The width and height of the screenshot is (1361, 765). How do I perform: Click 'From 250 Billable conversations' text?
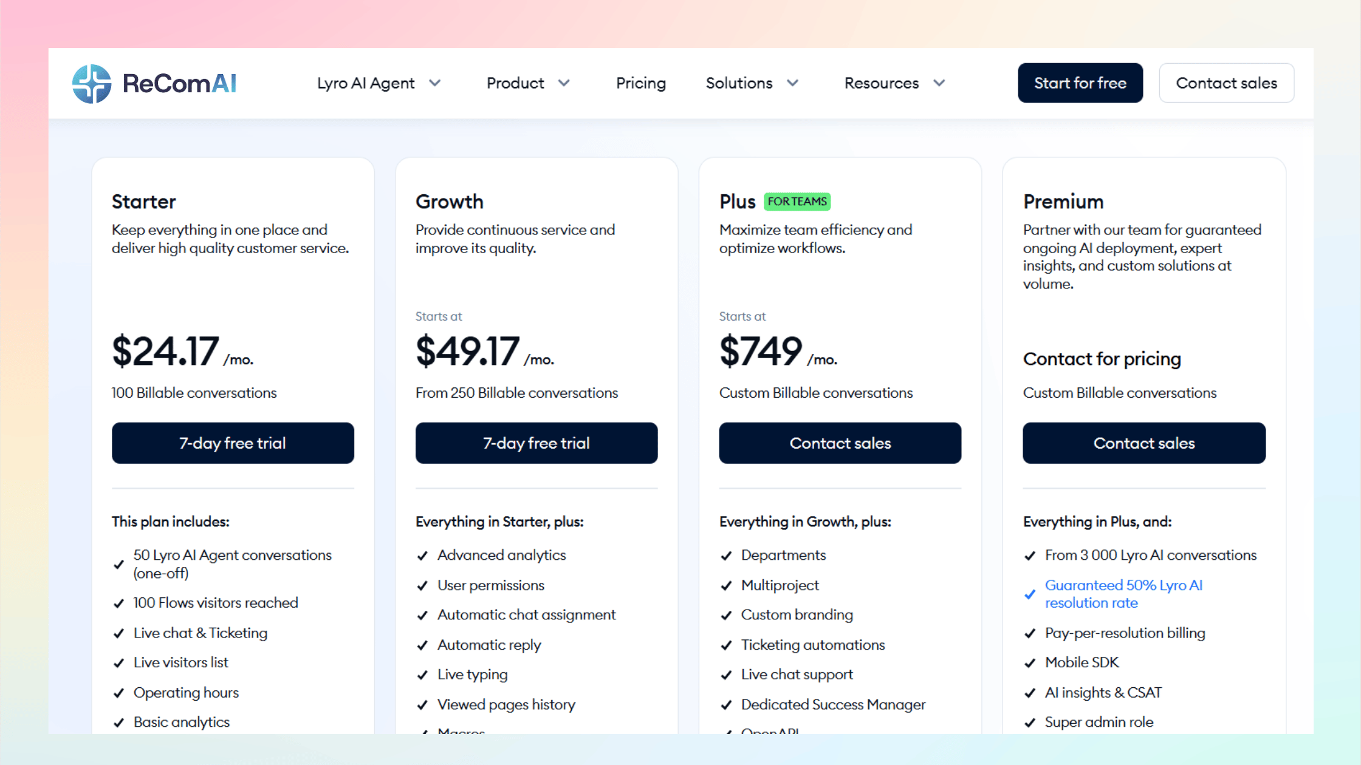[x=516, y=393]
